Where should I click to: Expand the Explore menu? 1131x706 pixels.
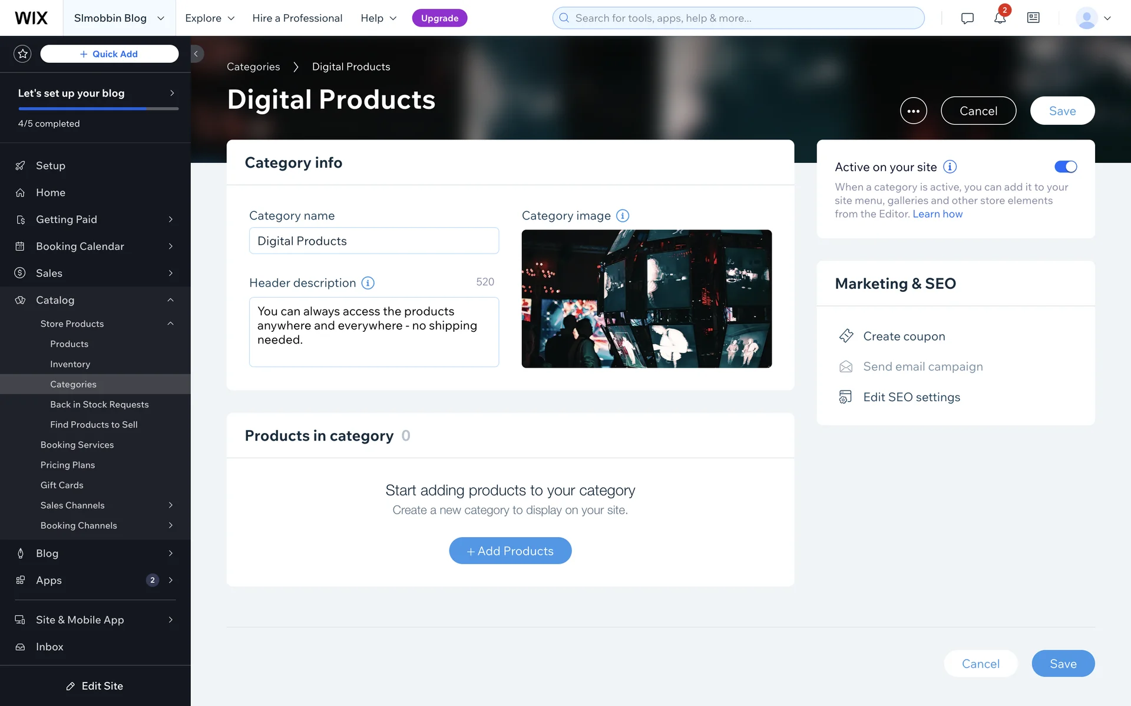[x=210, y=18]
